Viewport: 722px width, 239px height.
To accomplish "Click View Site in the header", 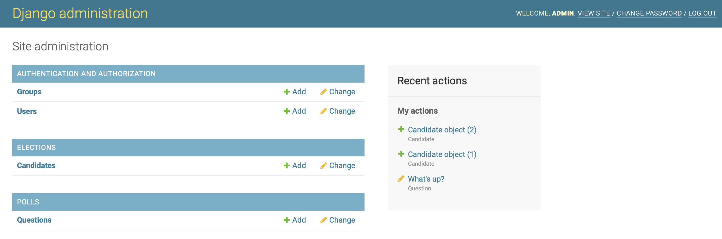I will coord(594,13).
